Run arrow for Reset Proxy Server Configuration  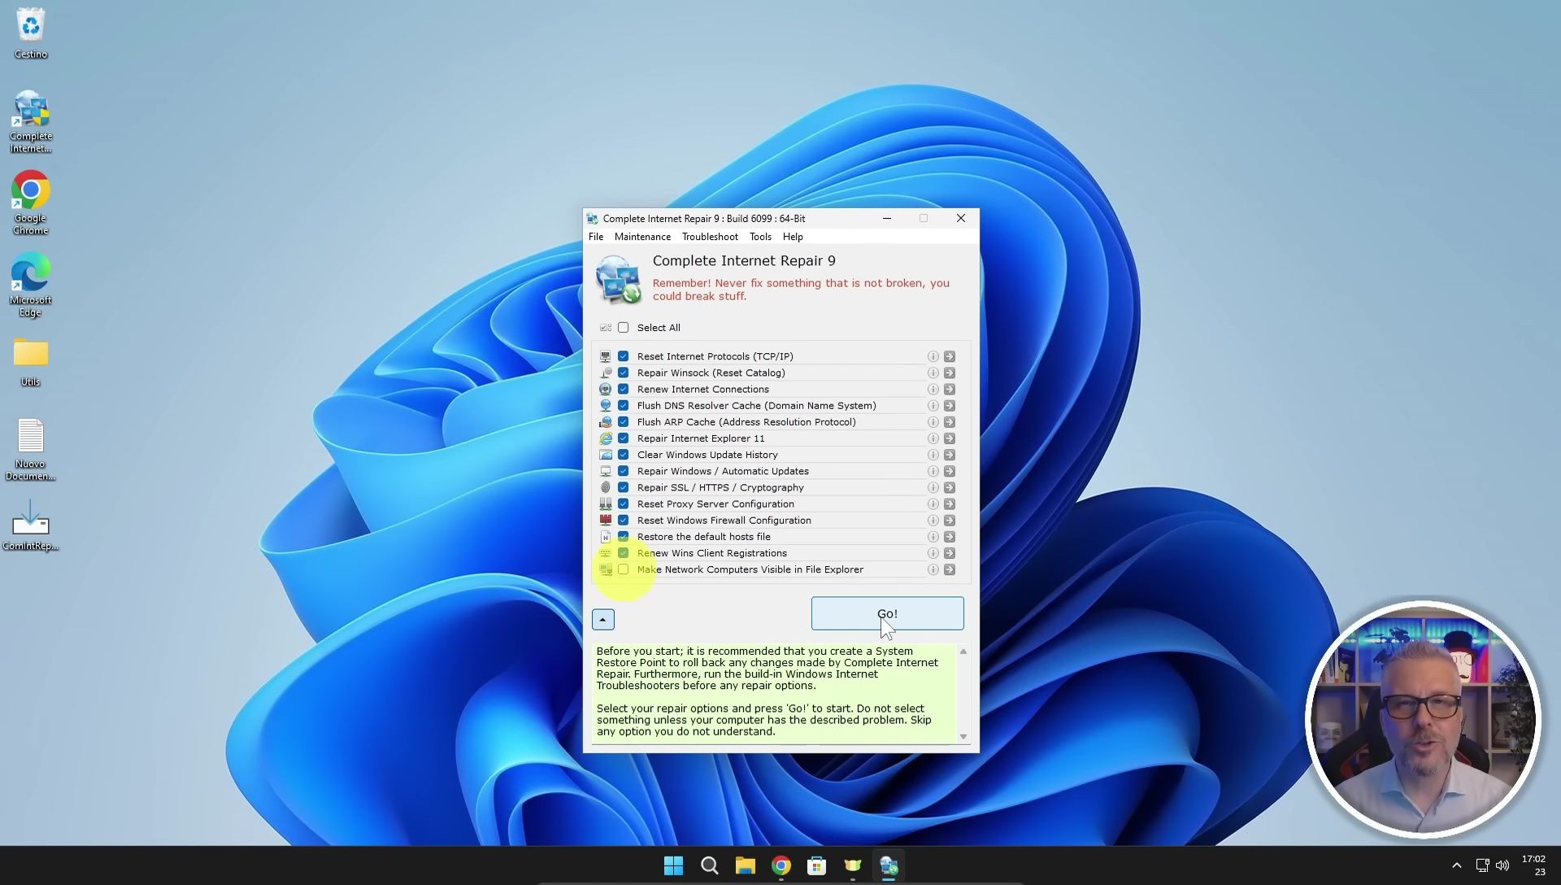[949, 504]
